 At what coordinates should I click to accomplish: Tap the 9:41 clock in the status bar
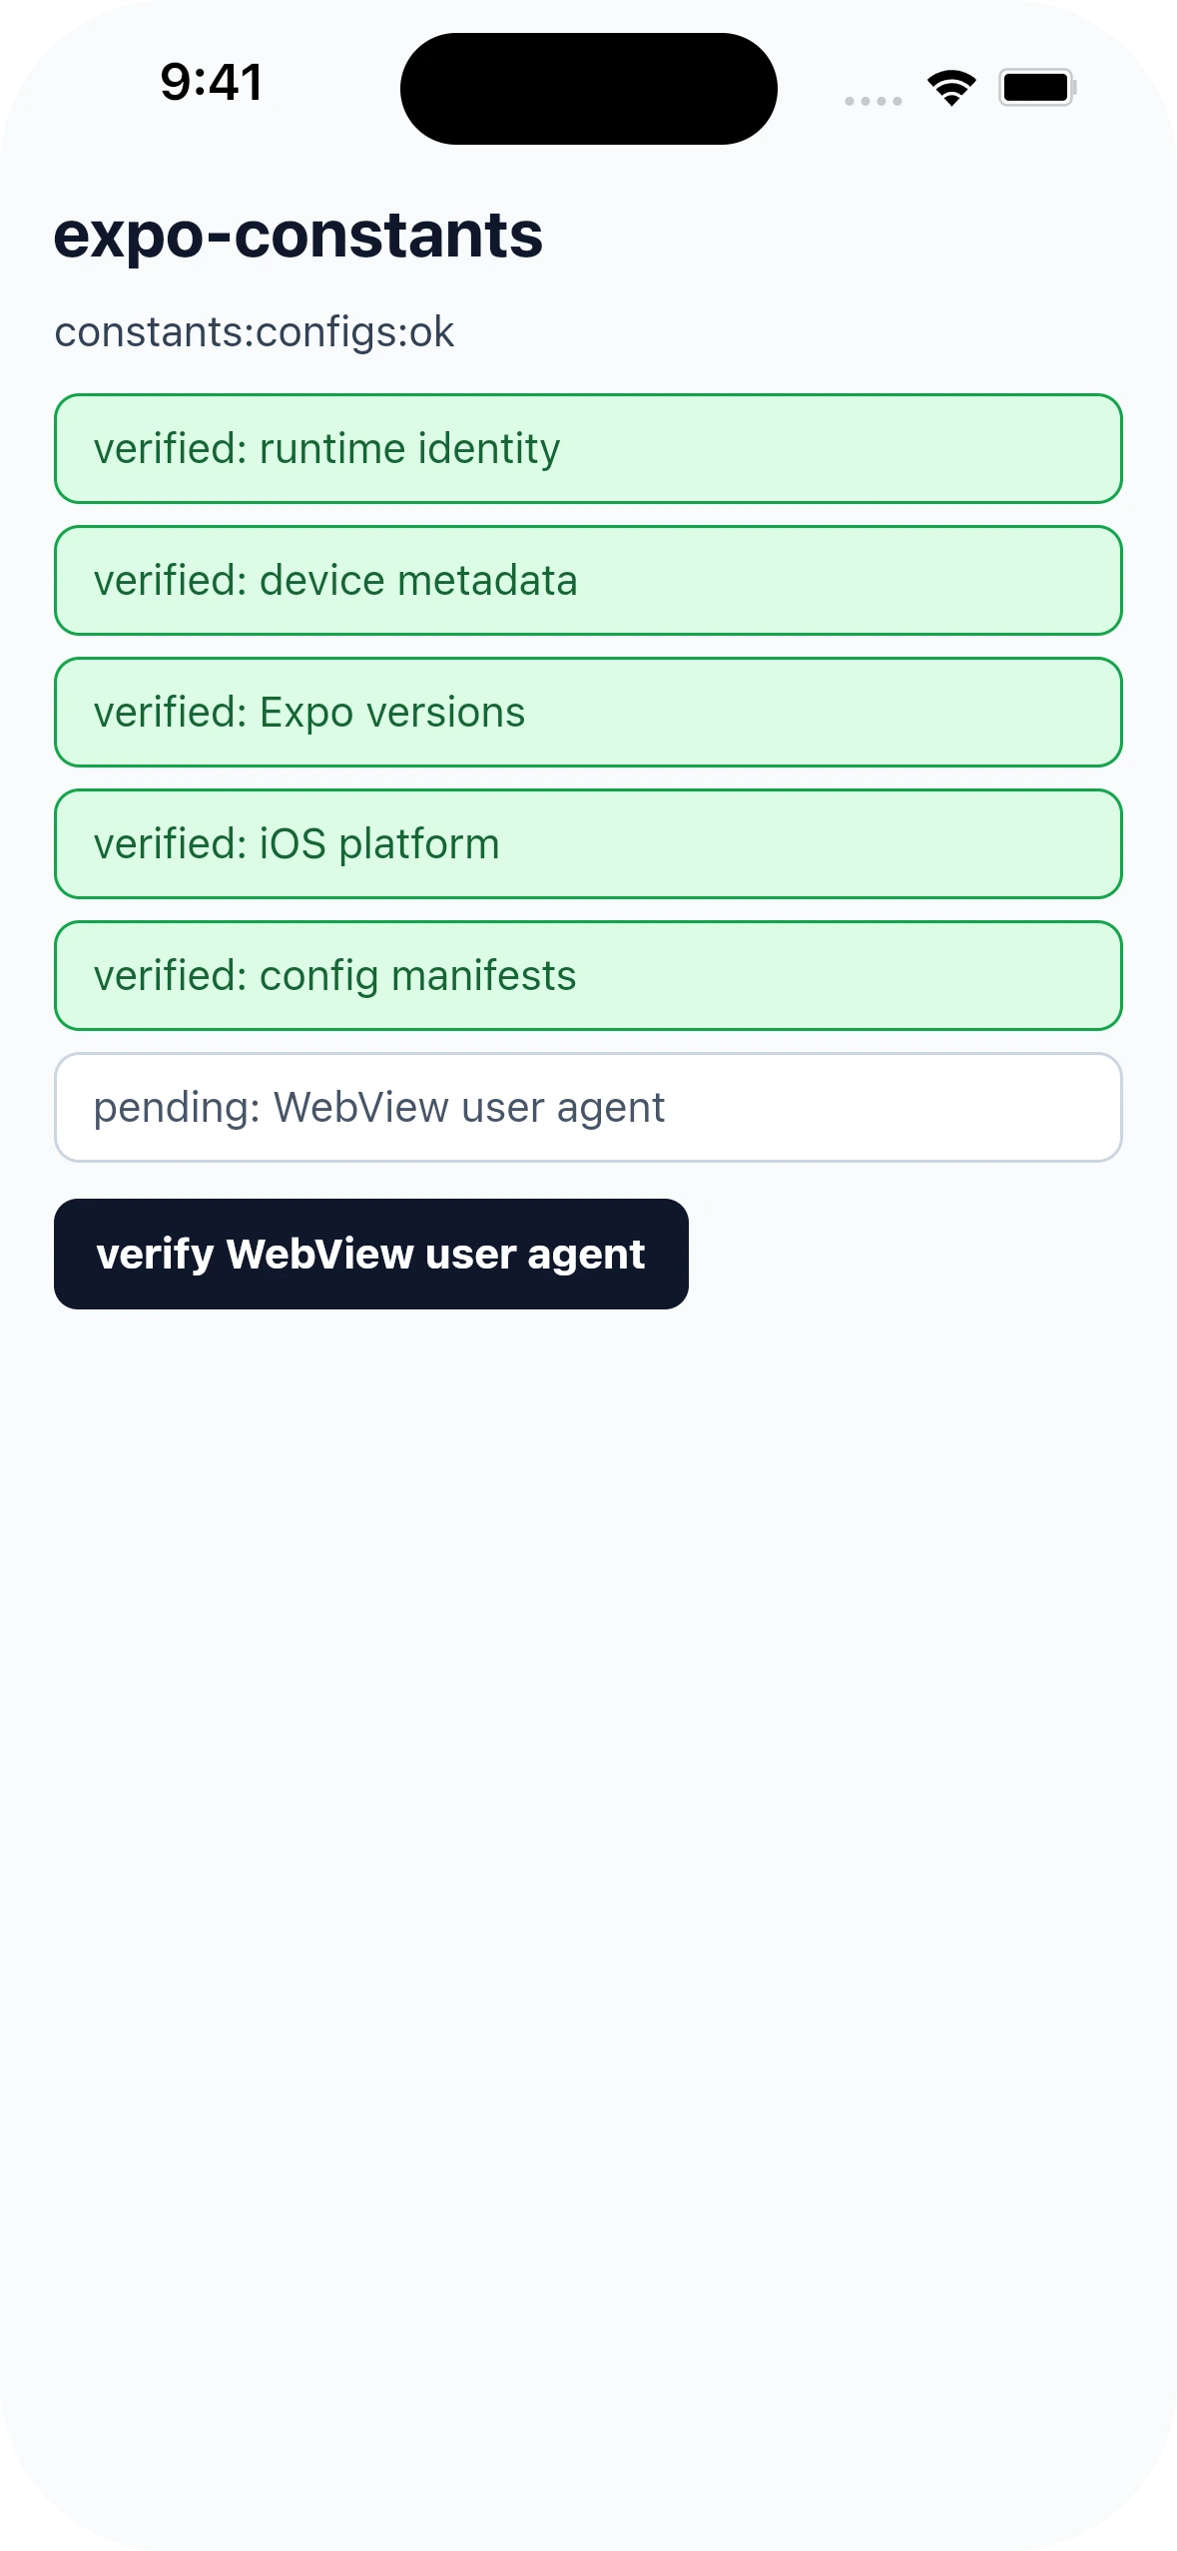(212, 82)
